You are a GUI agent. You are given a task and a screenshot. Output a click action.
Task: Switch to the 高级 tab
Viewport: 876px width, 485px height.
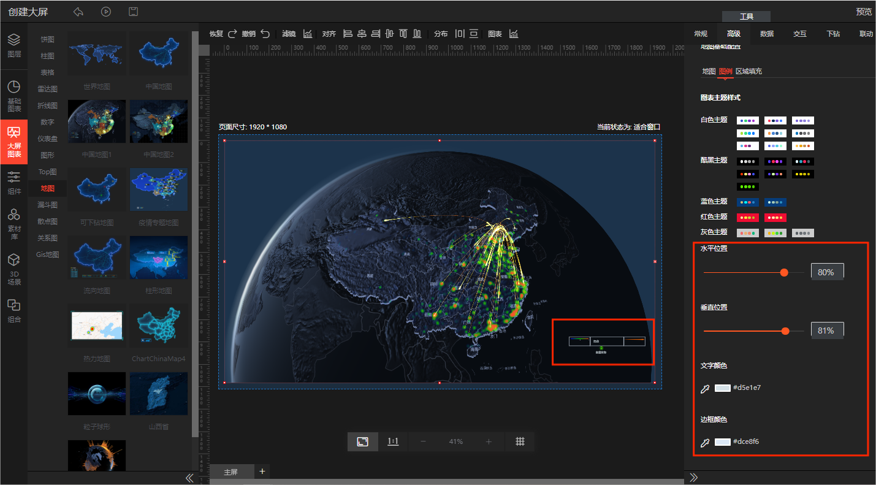pos(734,34)
